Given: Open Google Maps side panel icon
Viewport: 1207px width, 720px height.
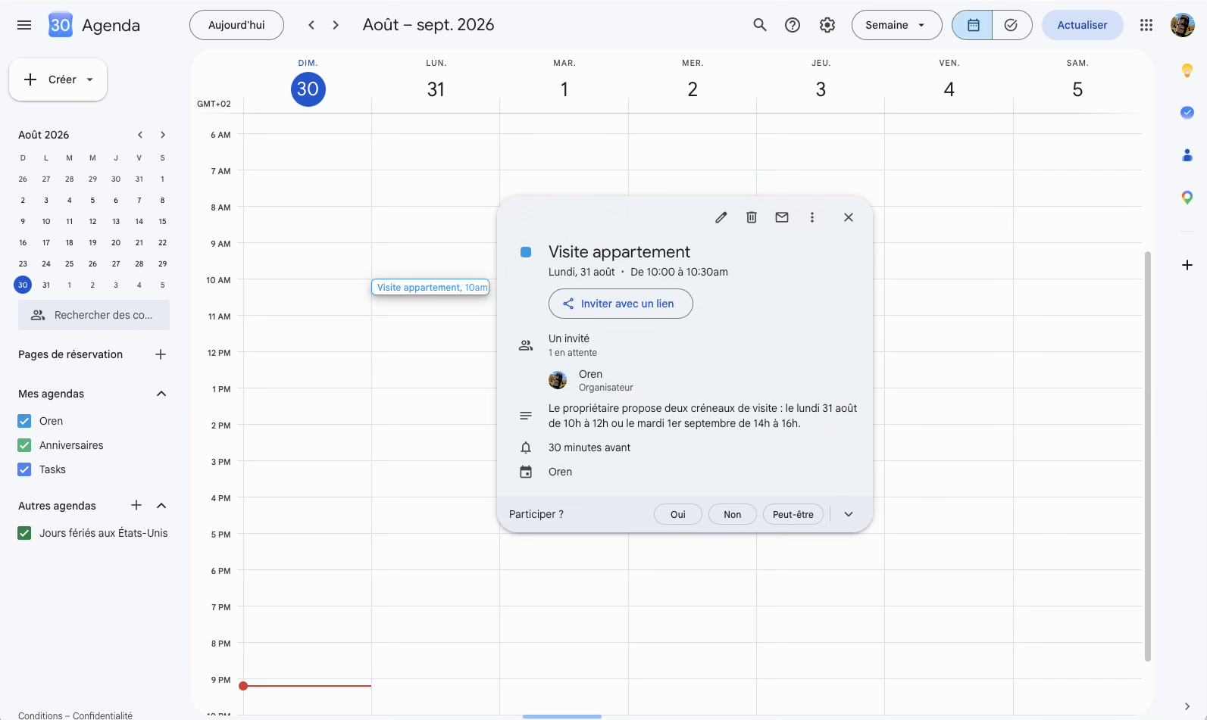Looking at the screenshot, I should coord(1187,198).
